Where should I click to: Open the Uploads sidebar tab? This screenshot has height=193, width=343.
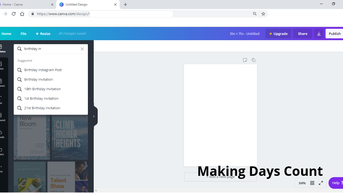(x=2, y=134)
